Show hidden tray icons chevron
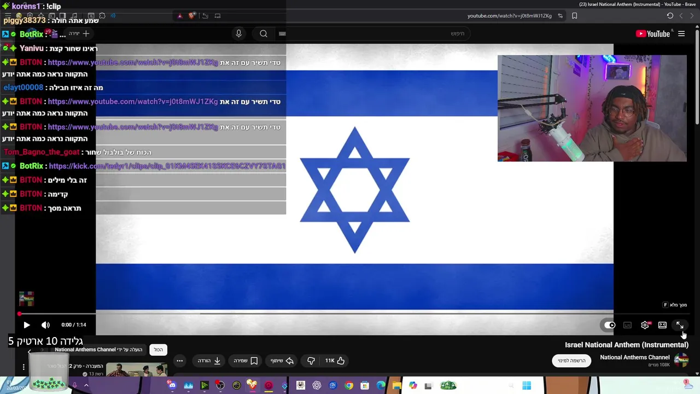This screenshot has width=700, height=394. 86,385
